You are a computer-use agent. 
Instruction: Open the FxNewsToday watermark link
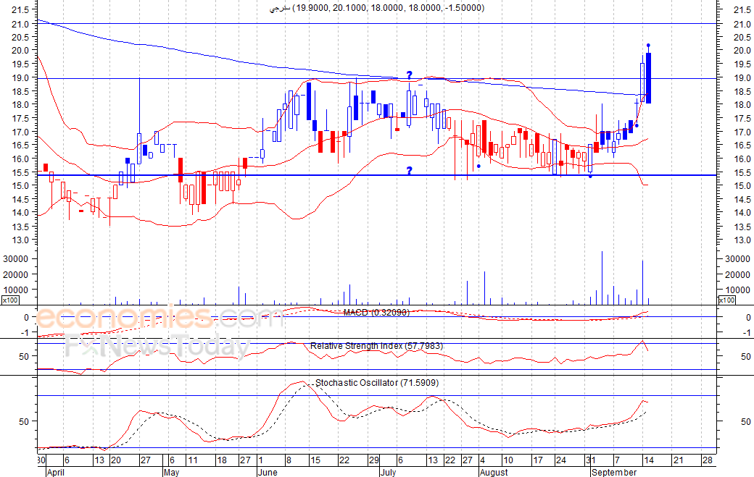click(x=157, y=346)
